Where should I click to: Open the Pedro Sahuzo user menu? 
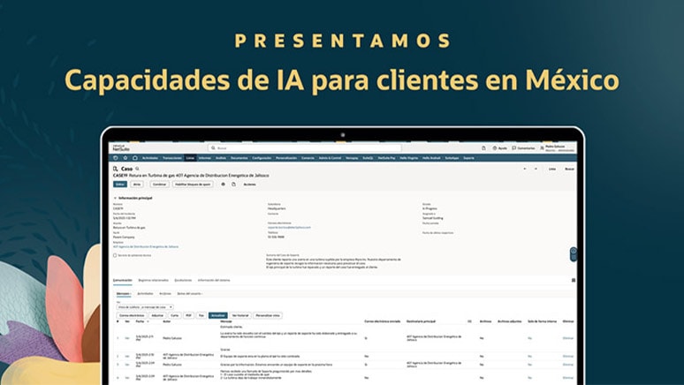point(558,148)
